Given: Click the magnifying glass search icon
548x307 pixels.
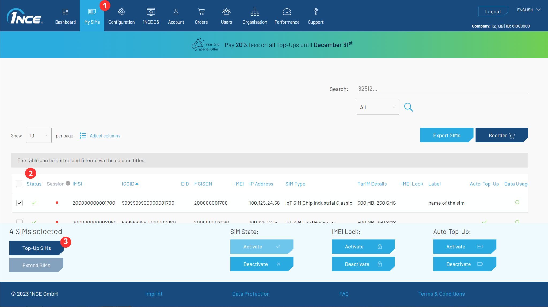Looking at the screenshot, I should pos(409,107).
